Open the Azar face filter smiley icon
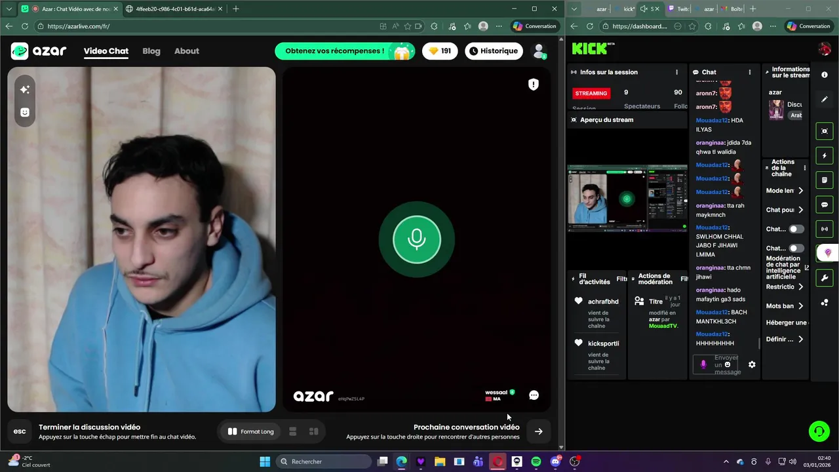Image resolution: width=839 pixels, height=472 pixels. pos(25,112)
